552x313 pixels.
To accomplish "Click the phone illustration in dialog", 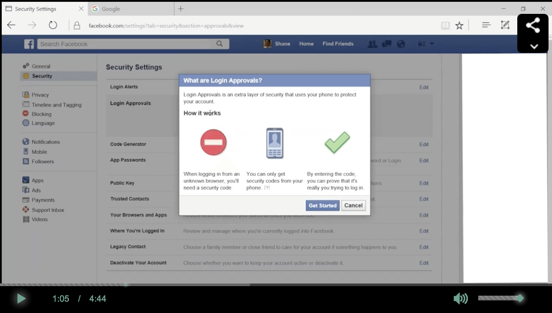I will tap(275, 143).
